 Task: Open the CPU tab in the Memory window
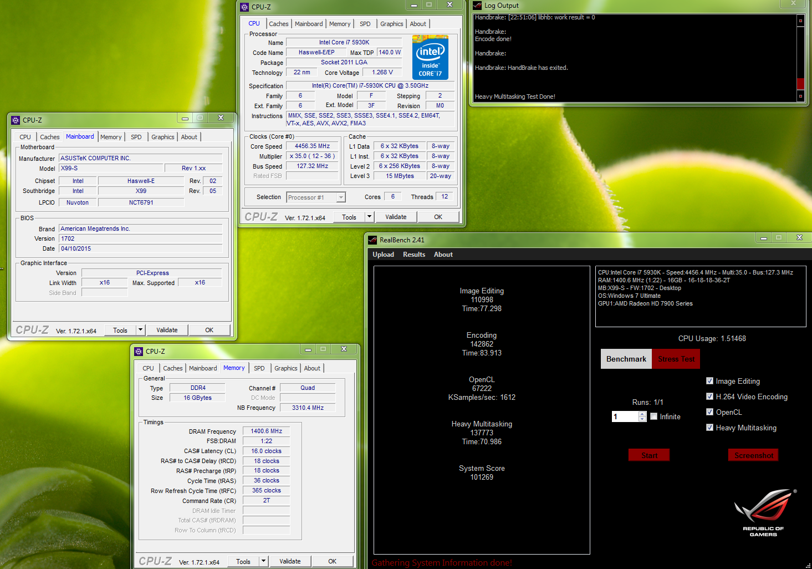click(148, 368)
